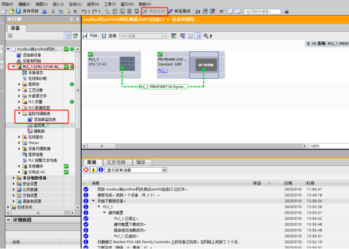Open the 编辑(E) menu
This screenshot has height=249, width=349.
click(25, 4)
